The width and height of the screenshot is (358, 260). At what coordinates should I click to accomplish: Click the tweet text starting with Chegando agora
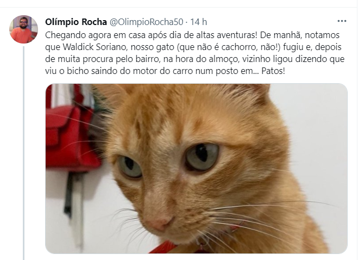(x=194, y=53)
